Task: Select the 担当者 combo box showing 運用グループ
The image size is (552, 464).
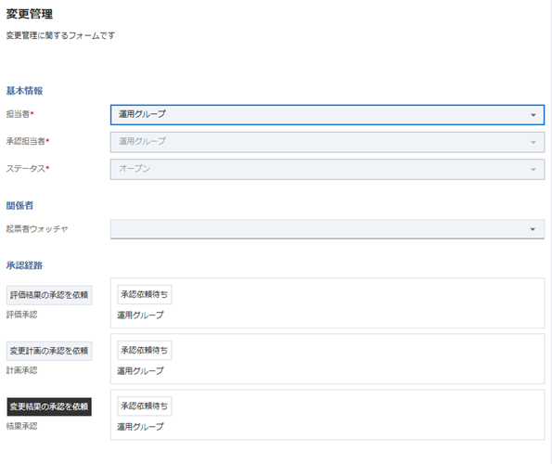Action: (327, 115)
